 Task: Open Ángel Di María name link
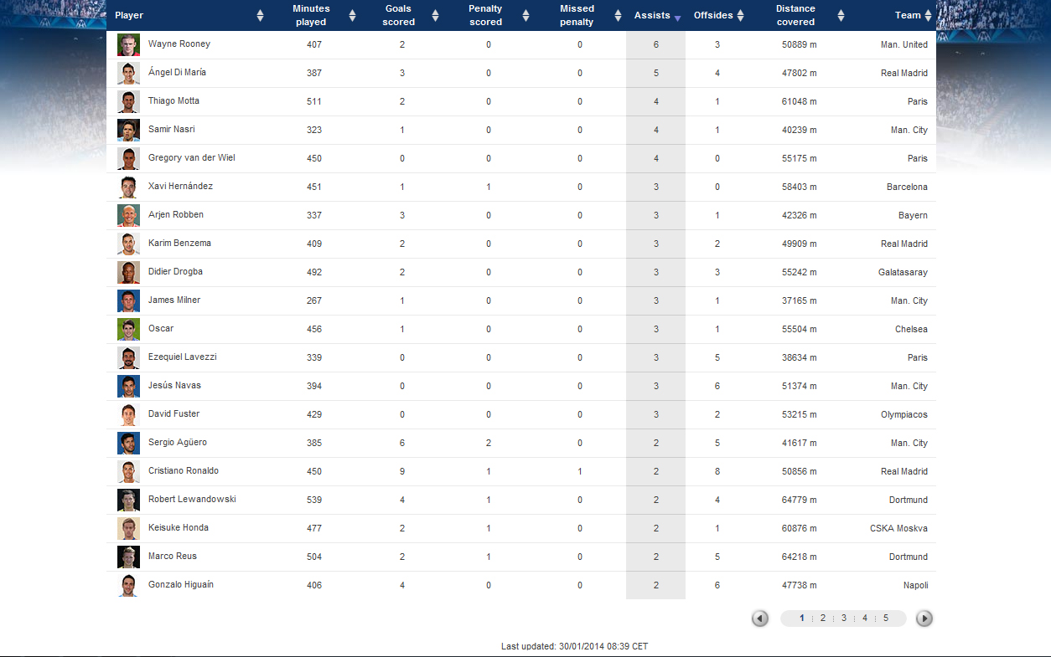point(177,72)
